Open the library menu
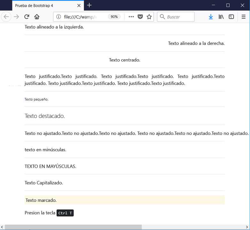 click(x=221, y=17)
